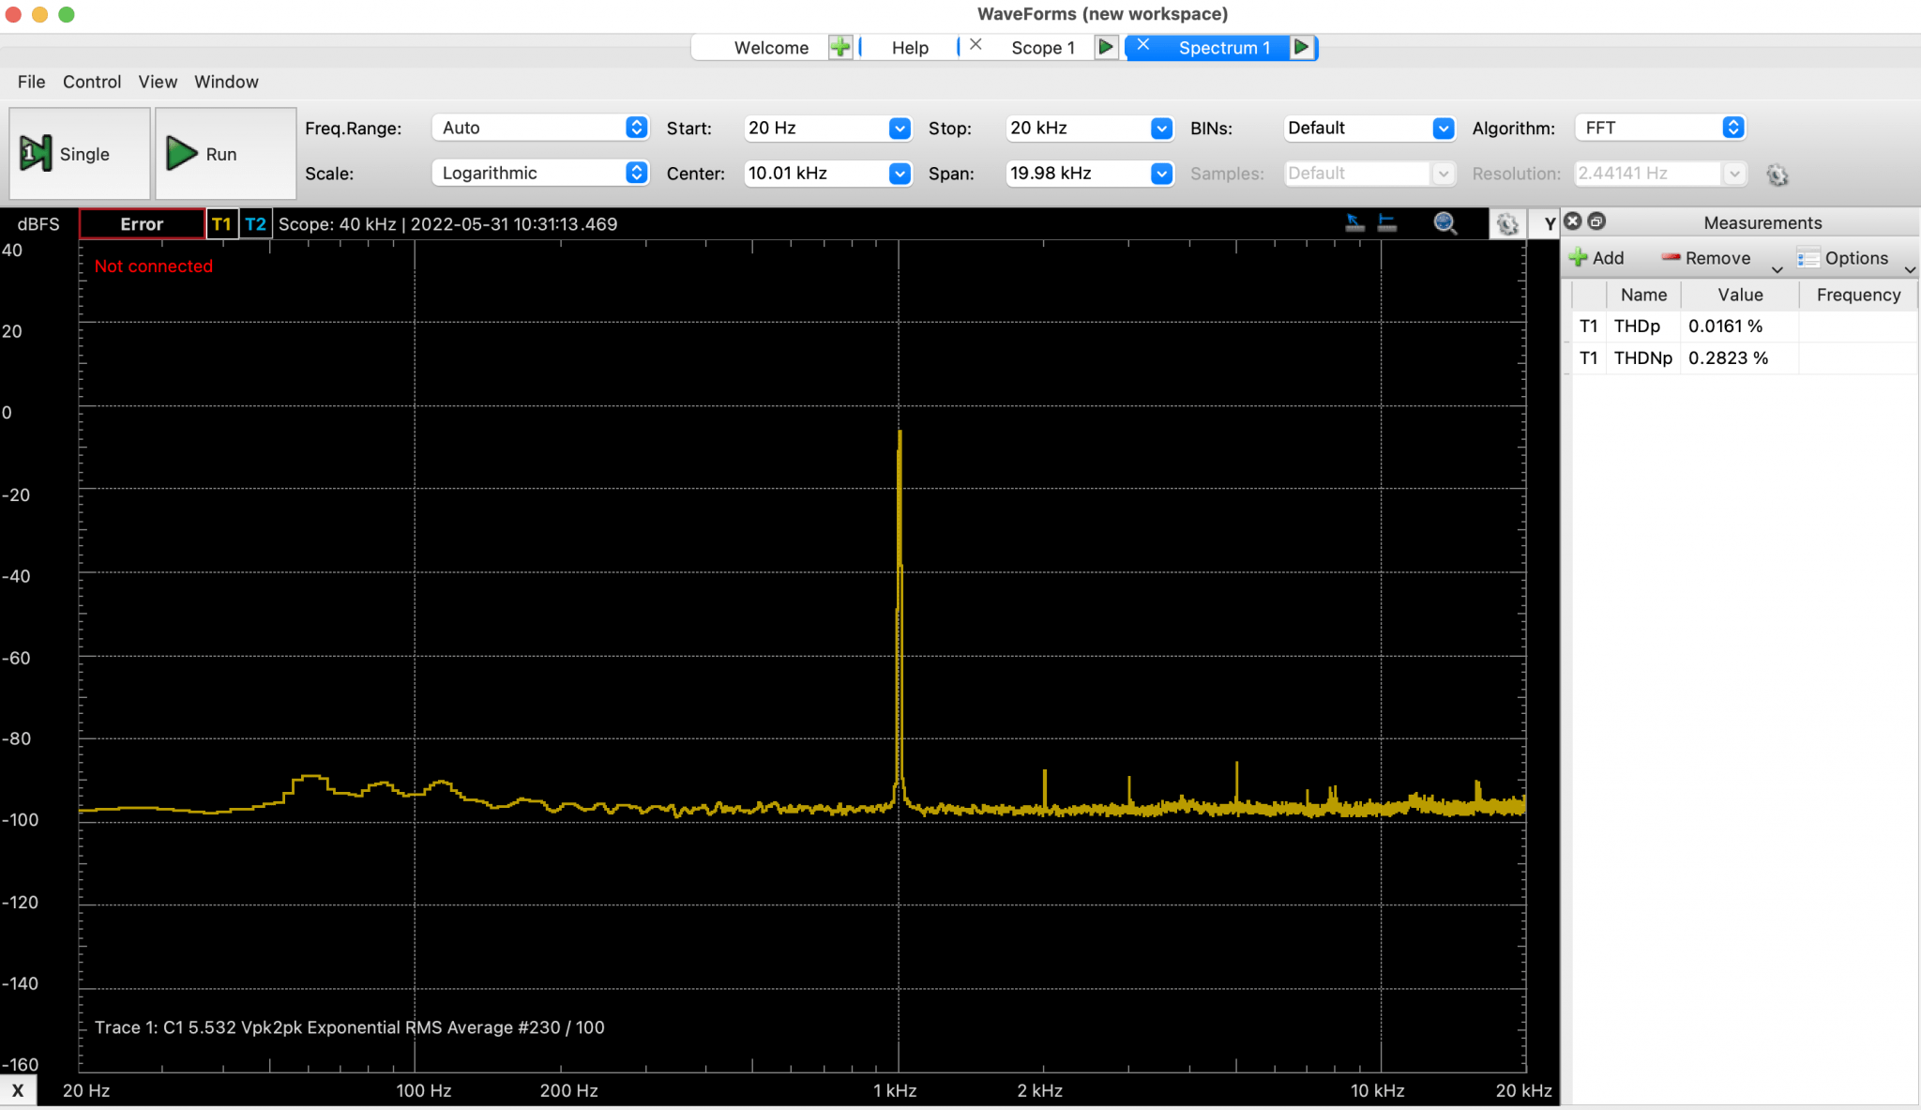The width and height of the screenshot is (1921, 1110).
Task: Start acquisition with the Run button
Action: pyautogui.click(x=225, y=153)
